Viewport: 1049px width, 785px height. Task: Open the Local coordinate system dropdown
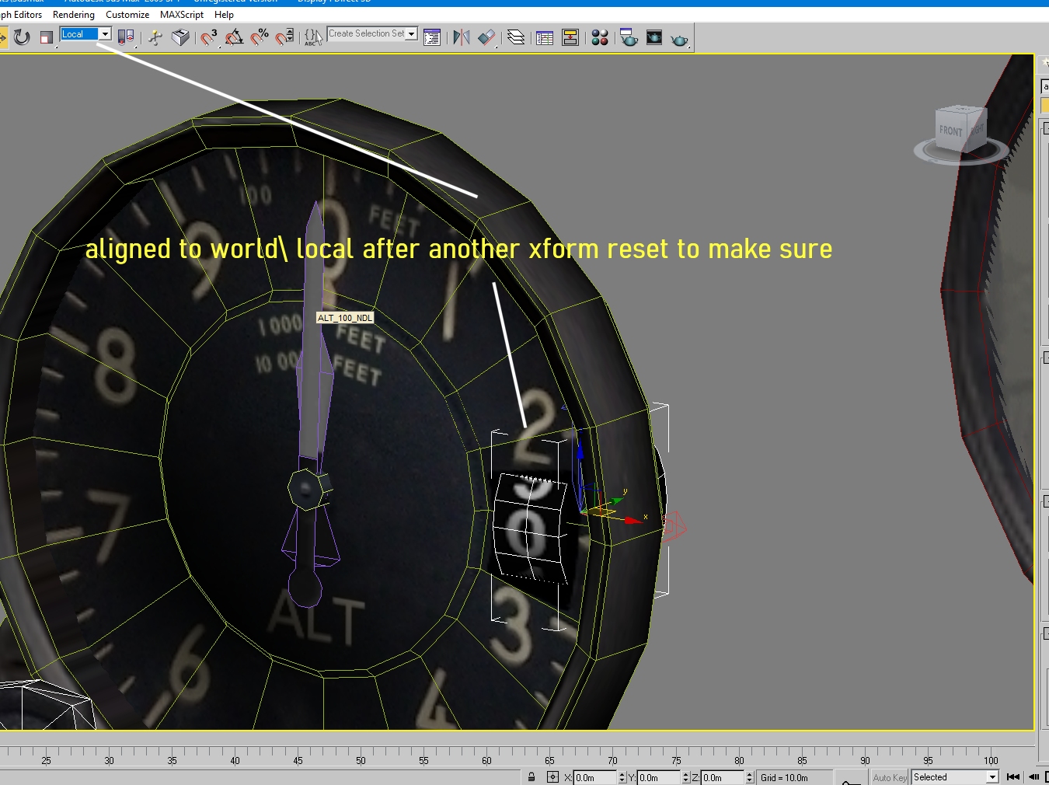85,34
